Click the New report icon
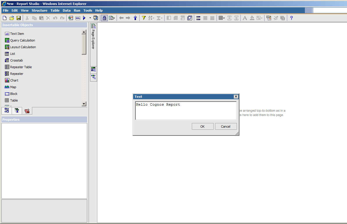347x224 pixels. pyautogui.click(x=5, y=18)
